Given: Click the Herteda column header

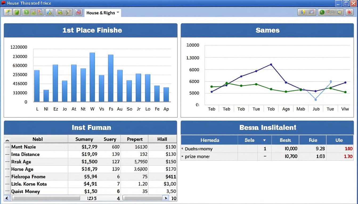Looking at the screenshot, I should tap(210, 140).
